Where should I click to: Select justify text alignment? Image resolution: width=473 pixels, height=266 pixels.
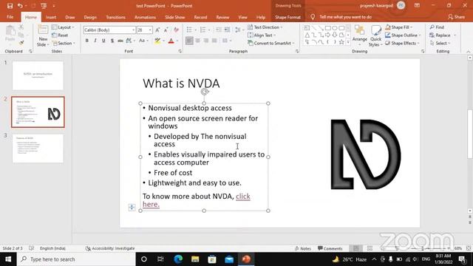[x=214, y=41]
